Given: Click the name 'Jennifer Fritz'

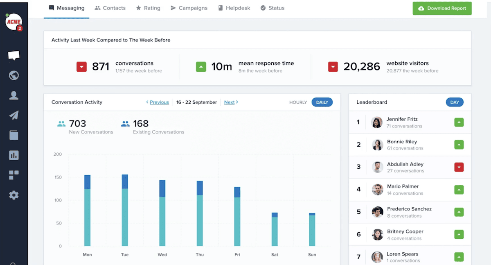Looking at the screenshot, I should [402, 119].
